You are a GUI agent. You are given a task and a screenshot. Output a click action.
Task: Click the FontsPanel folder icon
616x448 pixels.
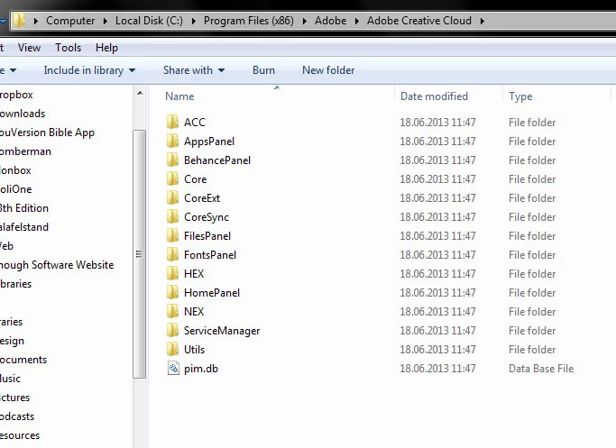pyautogui.click(x=172, y=255)
